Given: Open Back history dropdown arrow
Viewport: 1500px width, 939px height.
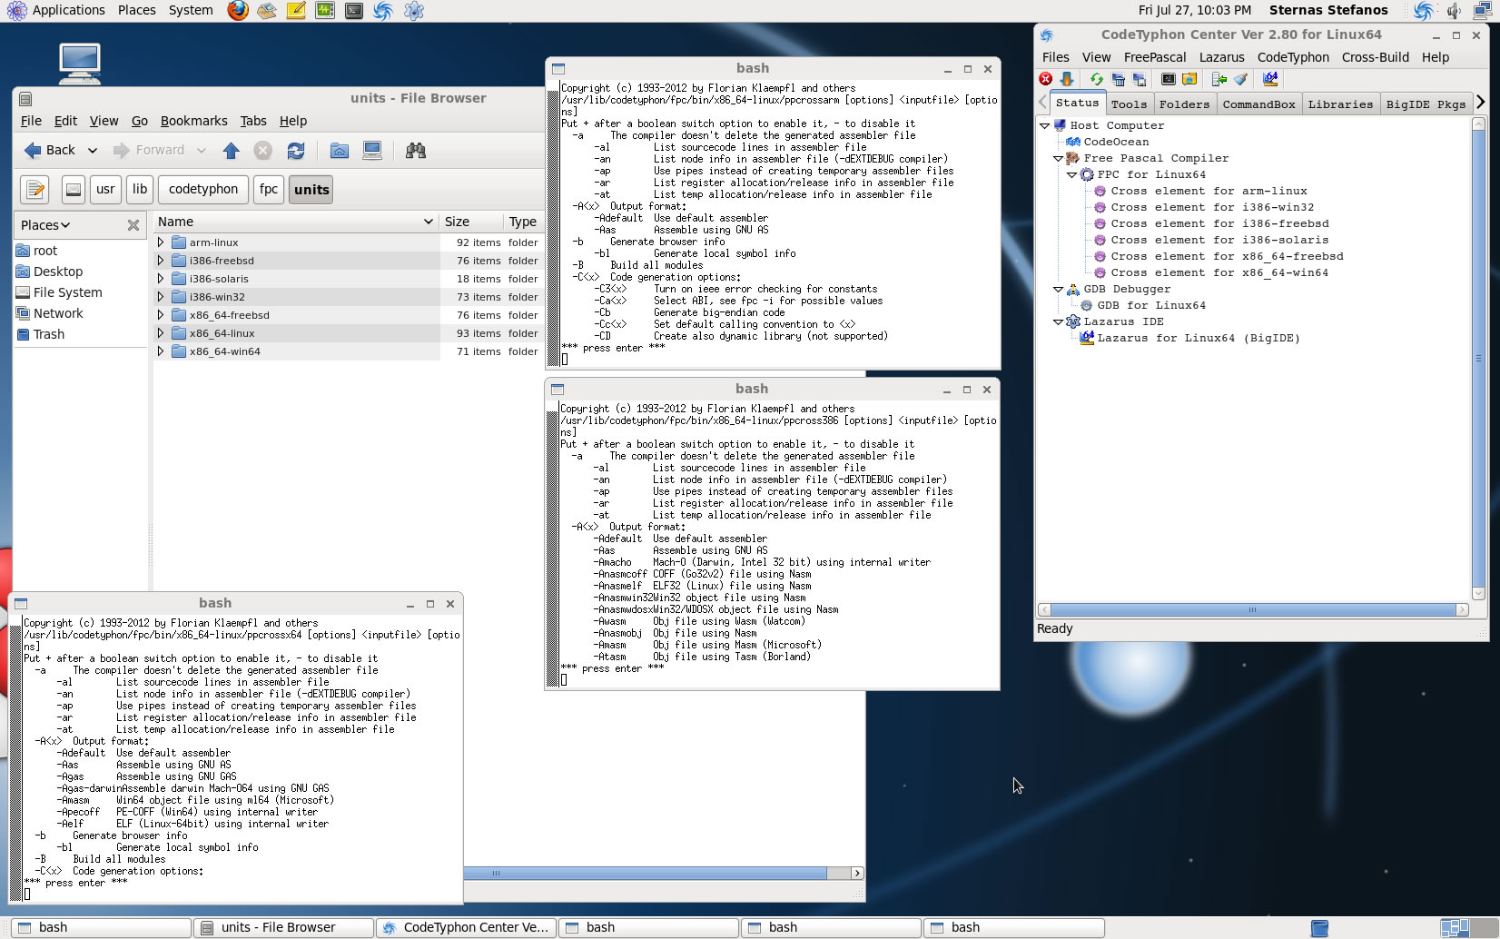Looking at the screenshot, I should click(92, 151).
